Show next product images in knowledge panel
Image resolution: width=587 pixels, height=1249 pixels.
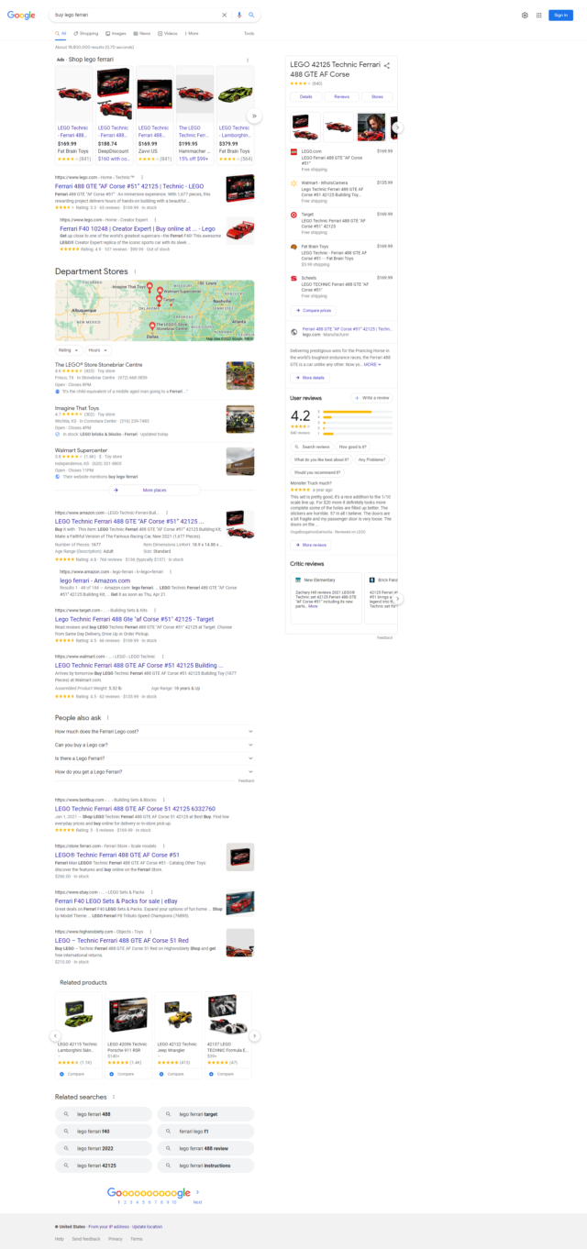[x=397, y=127]
